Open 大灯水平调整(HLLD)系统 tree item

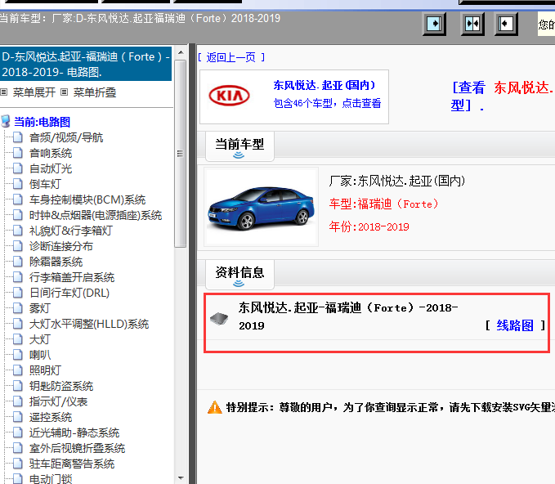[x=89, y=324]
